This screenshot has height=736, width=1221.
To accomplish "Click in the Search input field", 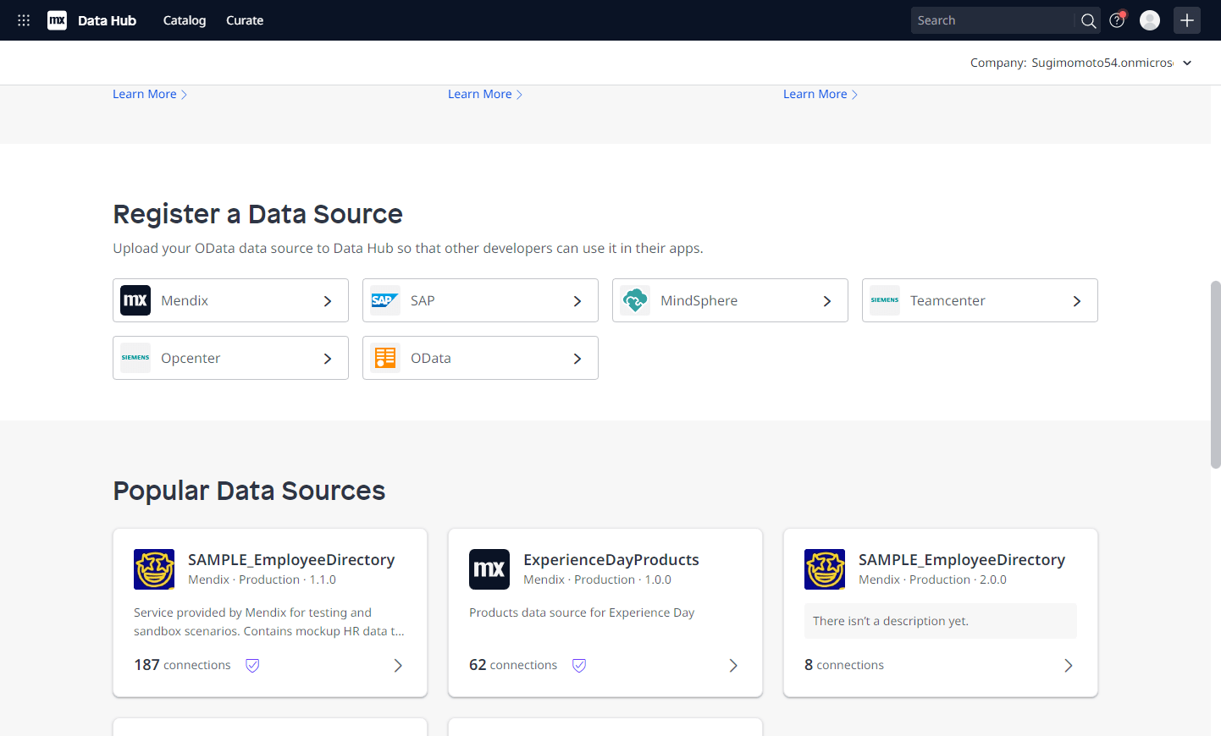I will click(992, 20).
